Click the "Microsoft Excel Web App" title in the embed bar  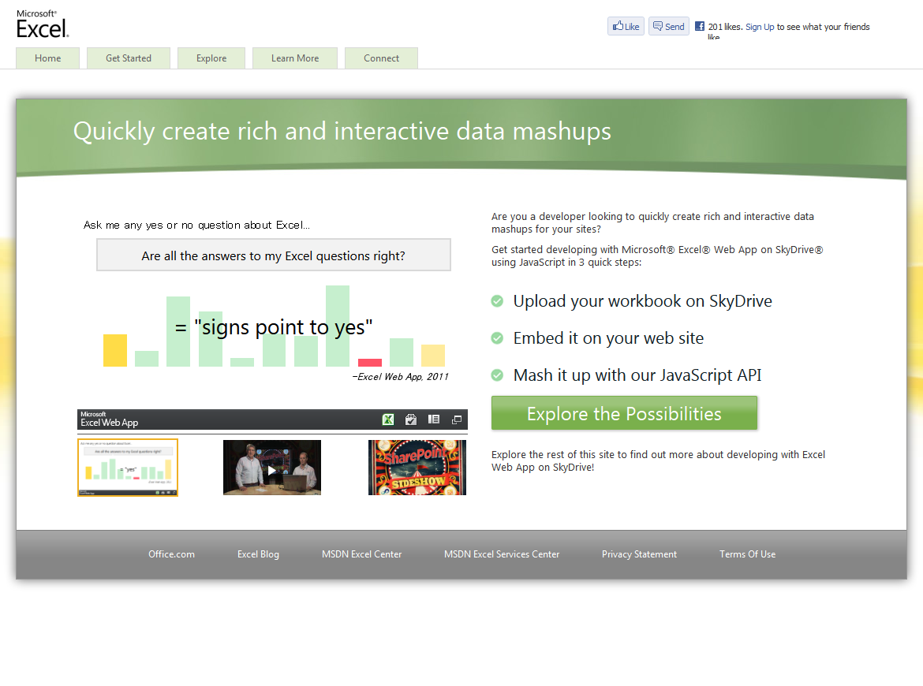click(x=110, y=419)
